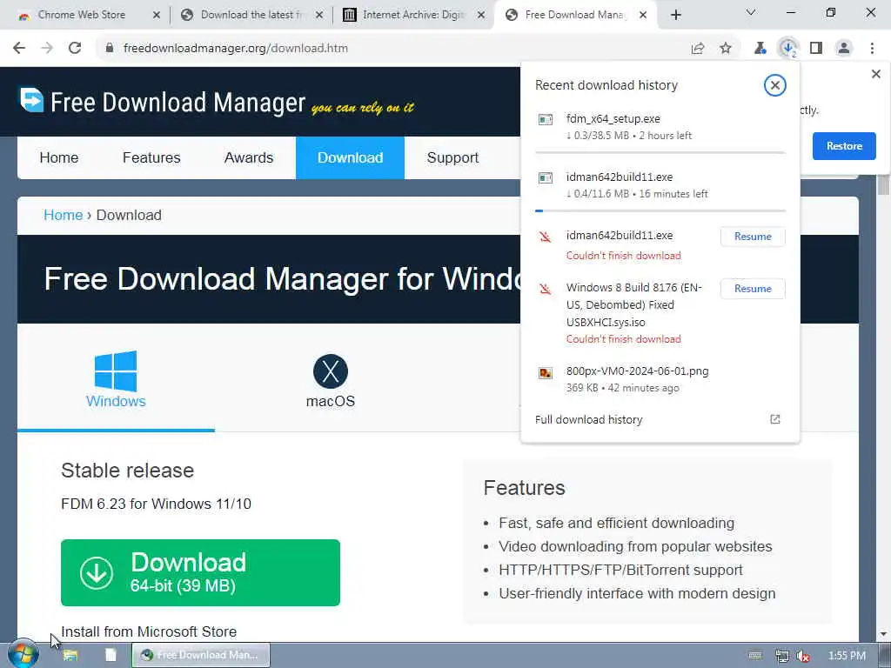The width and height of the screenshot is (891, 668).
Task: Click the padlock site info icon
Action: 110,49
